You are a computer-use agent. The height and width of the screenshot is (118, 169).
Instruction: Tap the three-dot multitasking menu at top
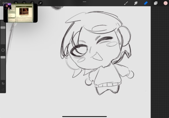84,2
